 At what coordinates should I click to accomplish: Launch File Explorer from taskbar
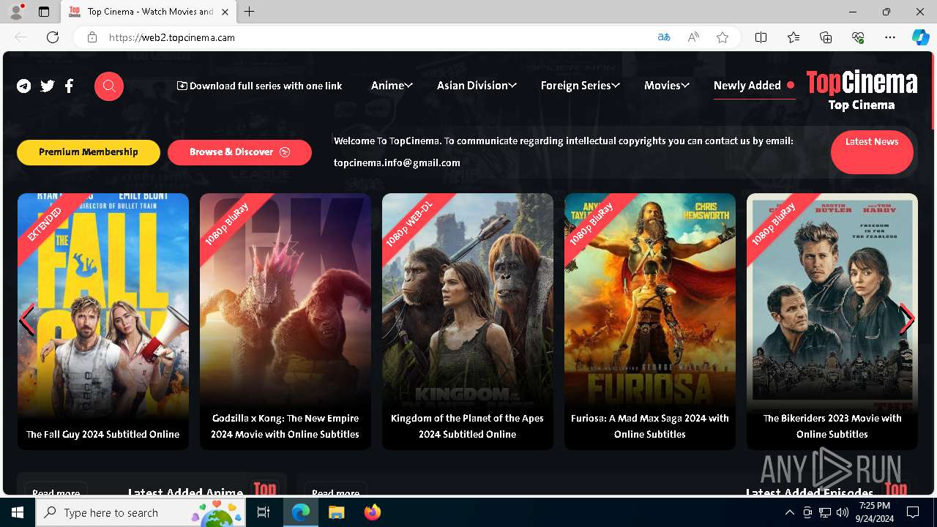point(336,512)
